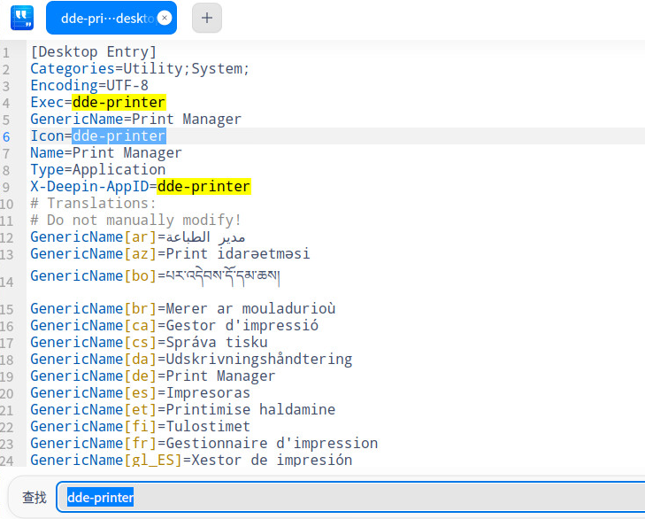Viewport: 645px width, 519px height.
Task: Place cursor on Categories=Utility;System; line
Action: [x=140, y=69]
